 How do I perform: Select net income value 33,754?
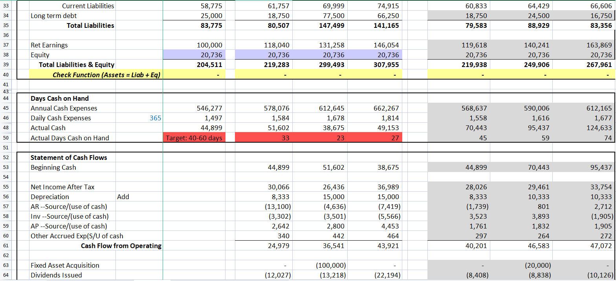click(601, 187)
